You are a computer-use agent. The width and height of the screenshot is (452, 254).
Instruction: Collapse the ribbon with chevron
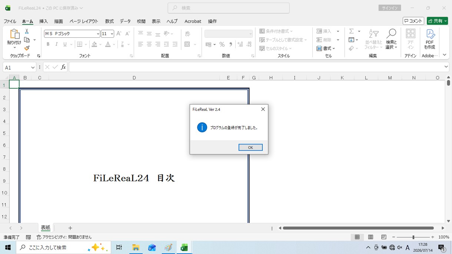coord(445,55)
